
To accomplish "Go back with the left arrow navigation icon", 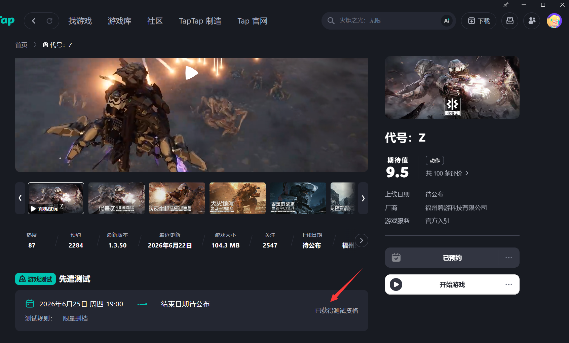I will [34, 21].
